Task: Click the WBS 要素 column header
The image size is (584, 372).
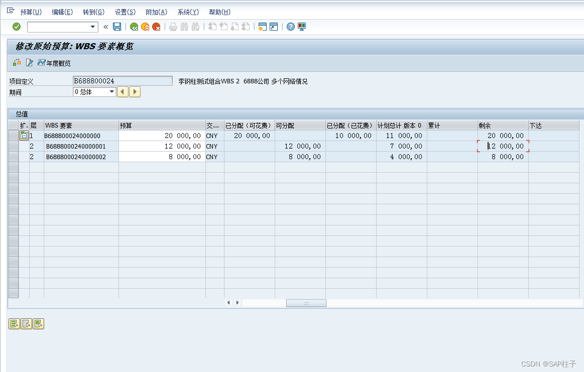Action: pyautogui.click(x=81, y=126)
